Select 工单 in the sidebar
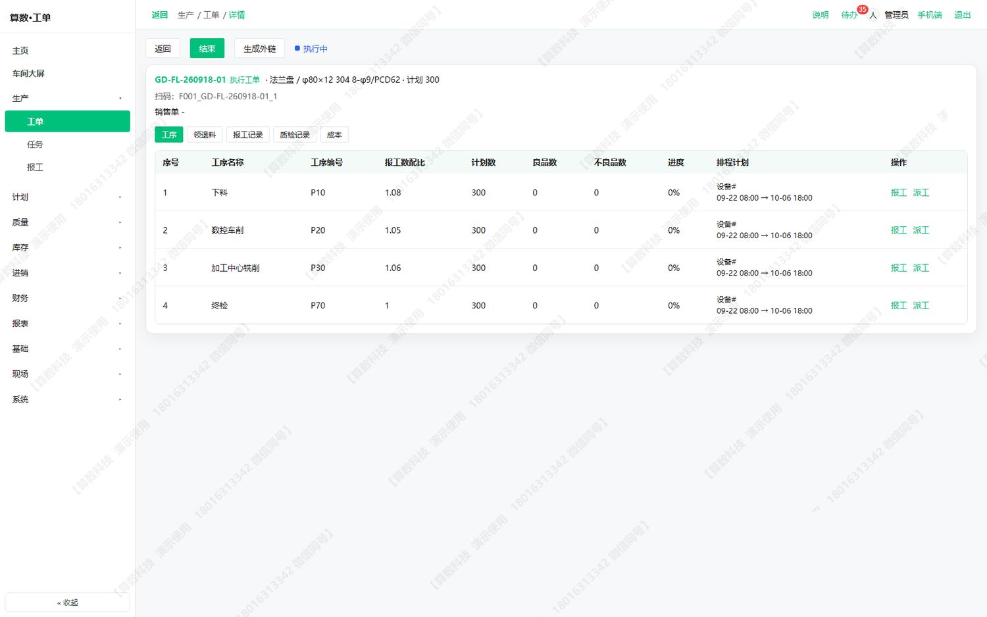 tap(67, 121)
